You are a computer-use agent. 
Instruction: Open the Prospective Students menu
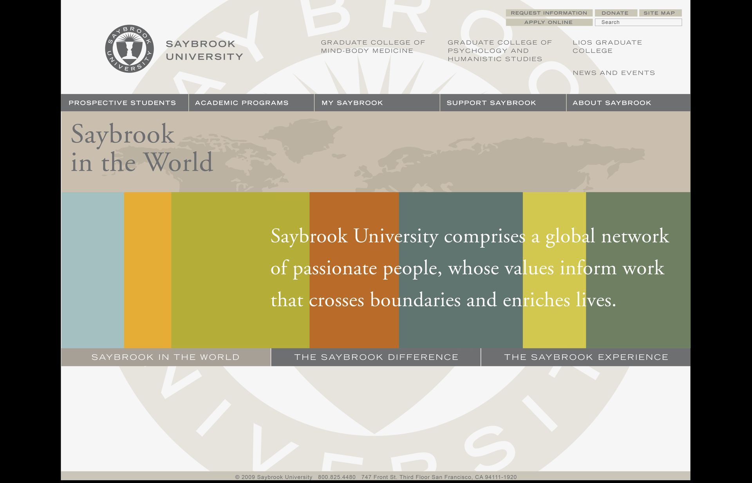[123, 103]
